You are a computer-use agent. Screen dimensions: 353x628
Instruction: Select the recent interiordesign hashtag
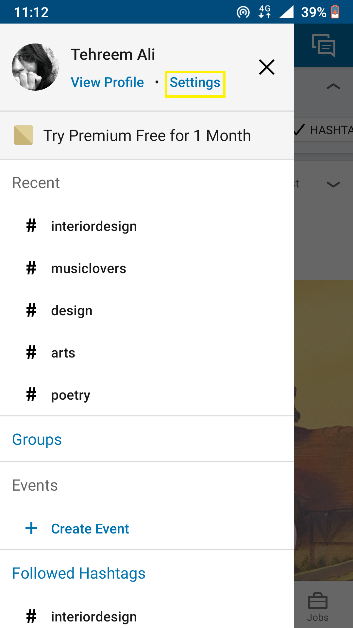tap(94, 226)
